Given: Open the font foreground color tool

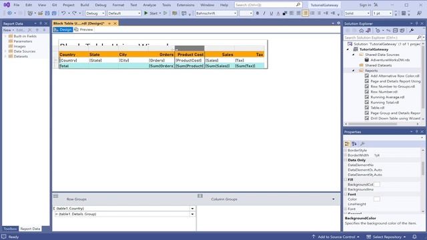Looking at the screenshot, I should [278, 13].
